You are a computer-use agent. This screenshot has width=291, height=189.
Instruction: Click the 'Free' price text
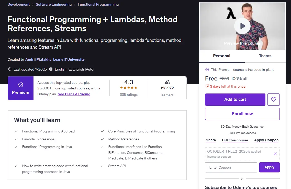click(x=211, y=78)
